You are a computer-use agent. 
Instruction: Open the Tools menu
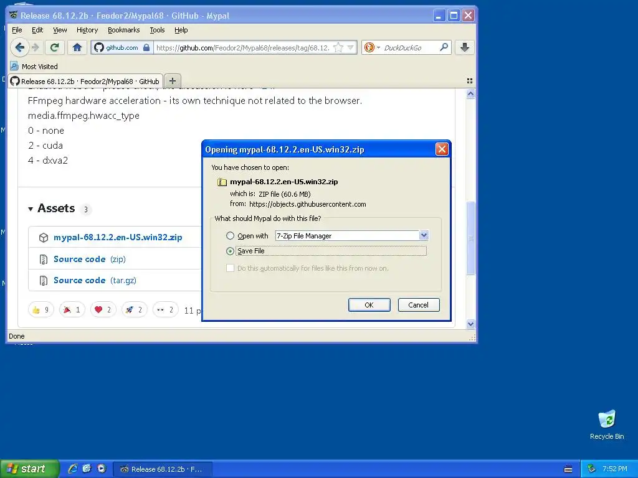pyautogui.click(x=157, y=30)
